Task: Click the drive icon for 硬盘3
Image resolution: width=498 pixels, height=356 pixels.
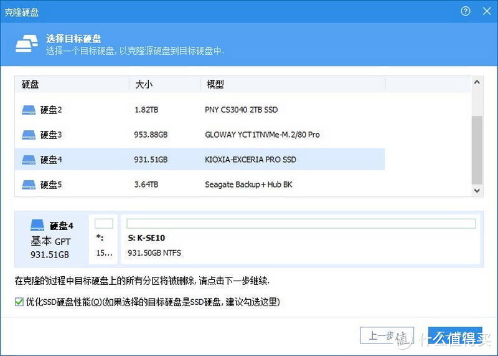Action: 29,135
